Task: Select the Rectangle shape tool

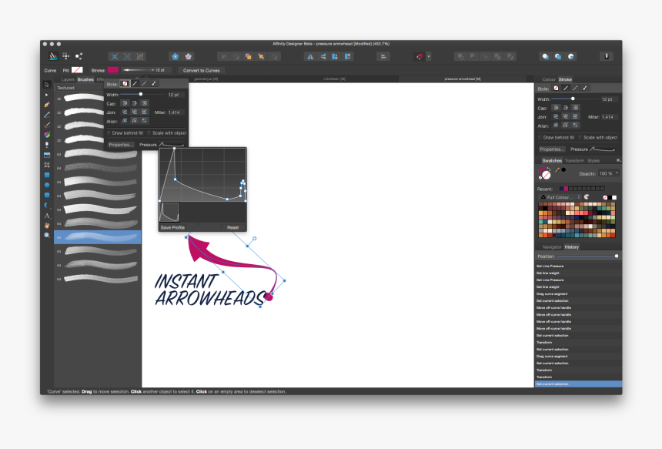Action: pos(47,175)
